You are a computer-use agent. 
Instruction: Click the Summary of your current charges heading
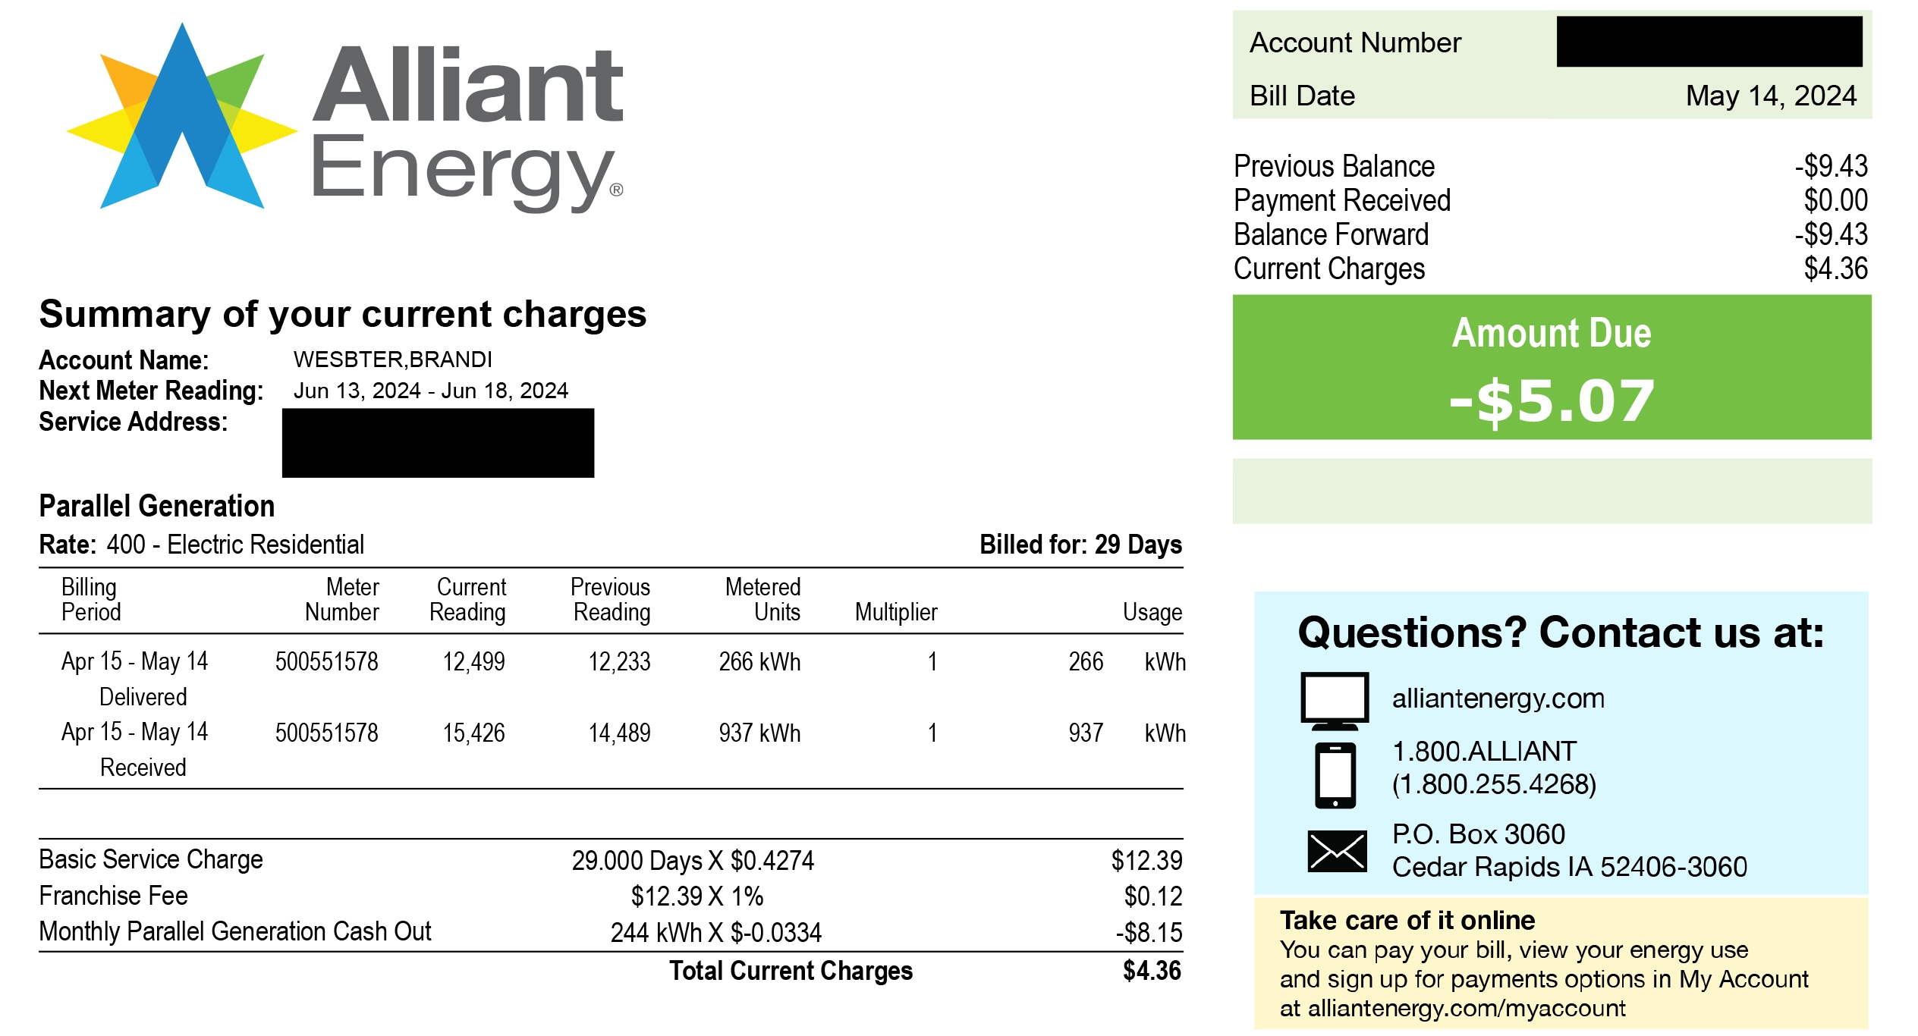click(x=342, y=314)
